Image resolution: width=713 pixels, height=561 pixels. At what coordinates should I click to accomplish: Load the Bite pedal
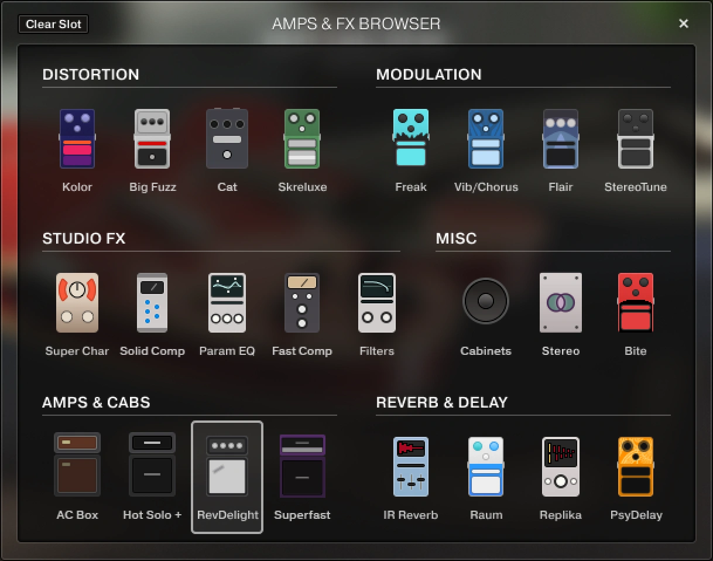pos(636,303)
